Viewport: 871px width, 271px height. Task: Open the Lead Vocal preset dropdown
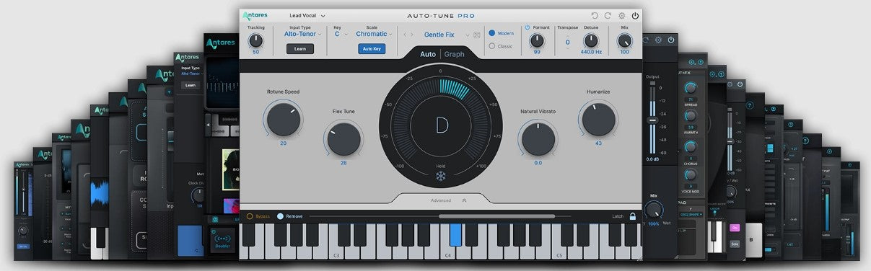point(307,15)
